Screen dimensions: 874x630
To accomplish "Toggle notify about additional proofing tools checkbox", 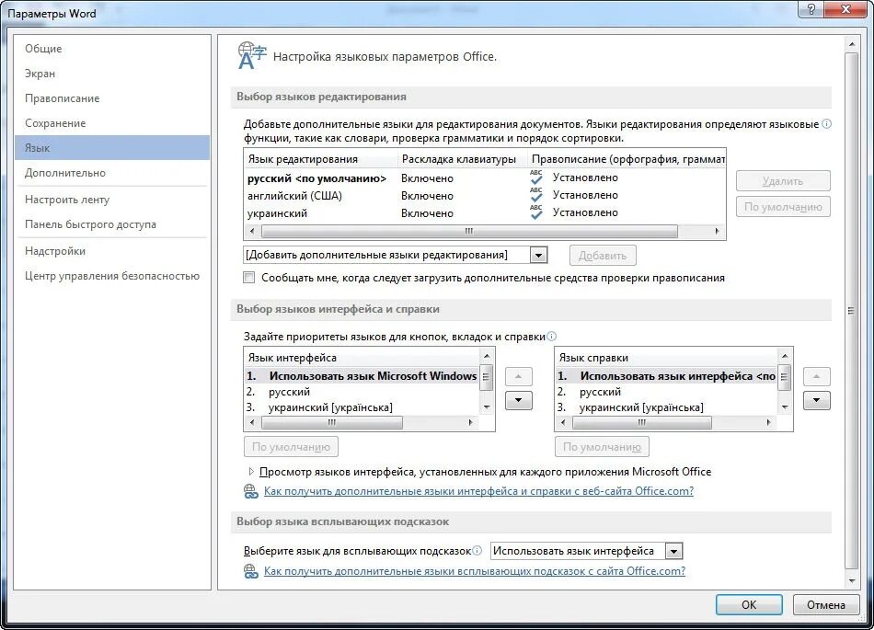I will (x=249, y=278).
